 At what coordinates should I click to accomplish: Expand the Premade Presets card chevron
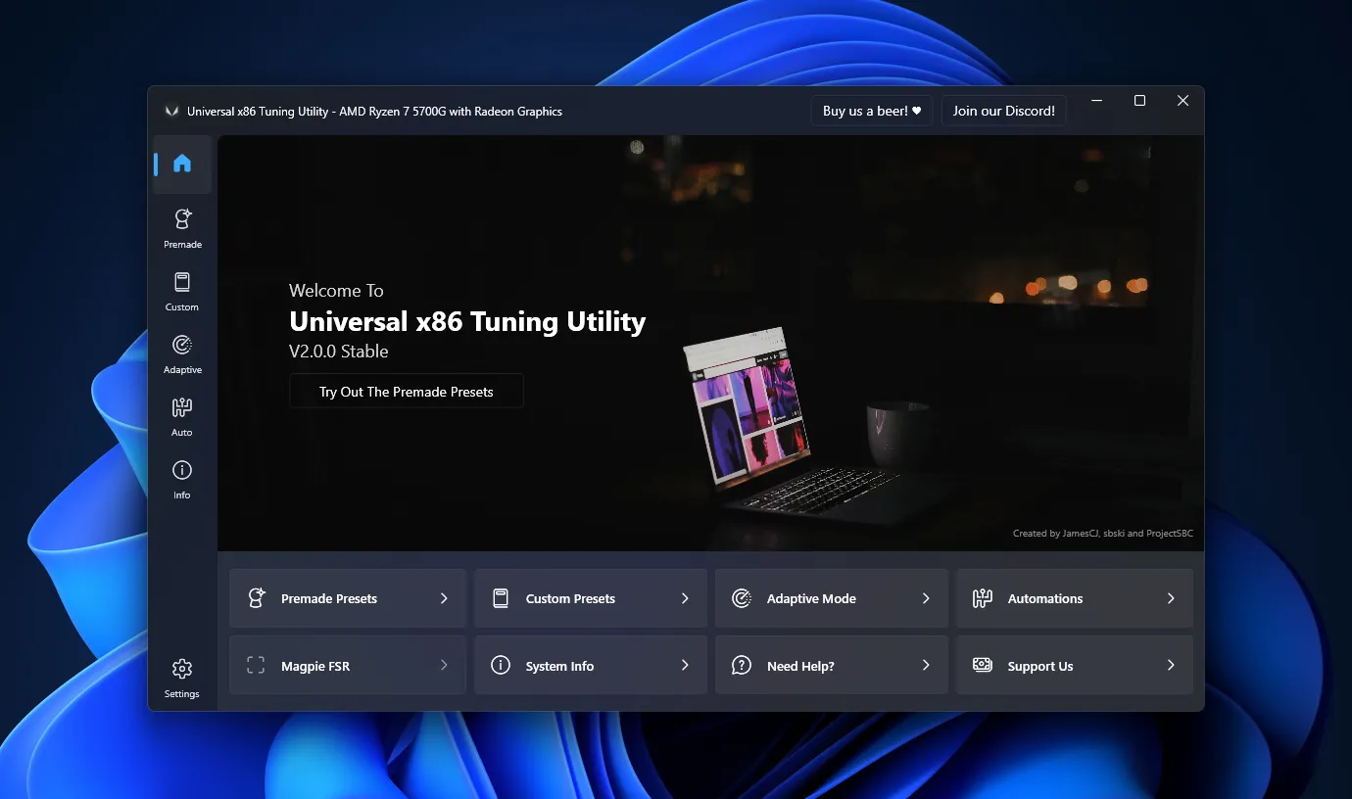pos(444,598)
